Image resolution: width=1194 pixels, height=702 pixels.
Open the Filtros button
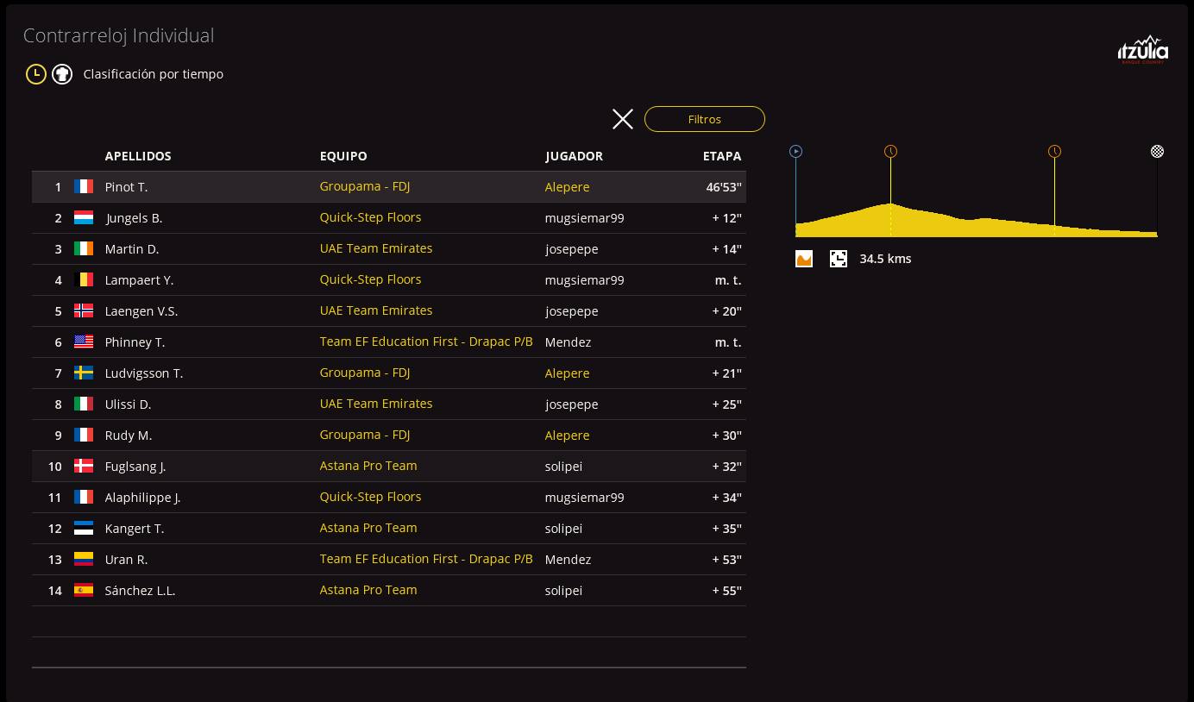705,119
